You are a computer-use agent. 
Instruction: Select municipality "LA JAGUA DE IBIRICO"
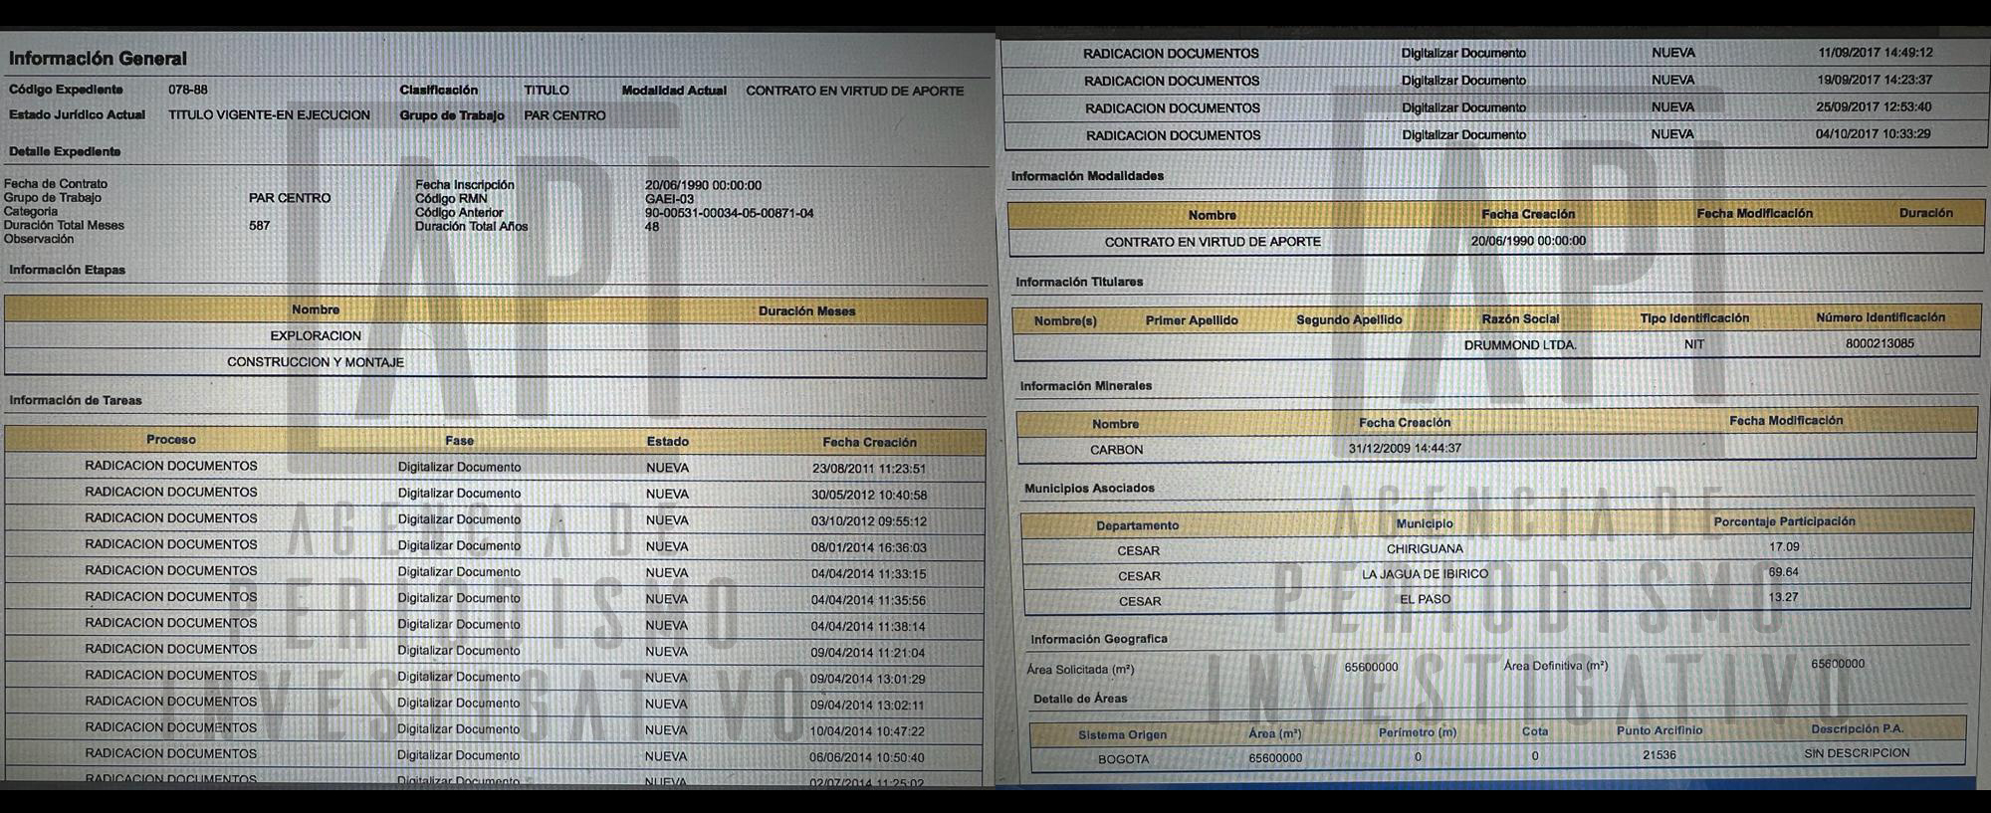[1425, 574]
